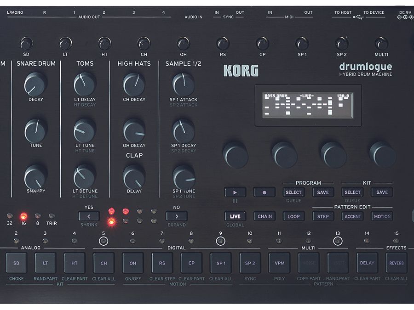Tap the OH part pad
The width and height of the screenshot is (414, 310).
[x=133, y=263]
